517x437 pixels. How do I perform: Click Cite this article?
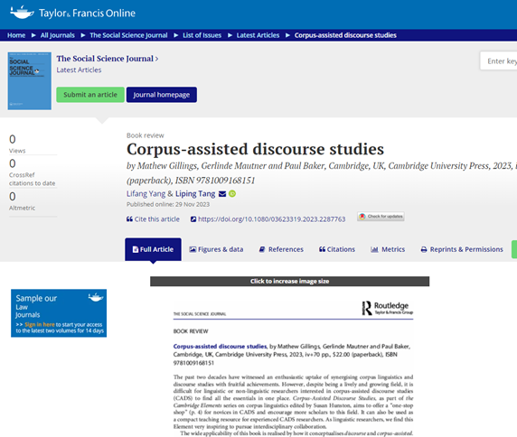tap(157, 219)
